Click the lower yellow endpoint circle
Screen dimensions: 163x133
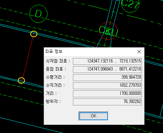(x=21, y=80)
